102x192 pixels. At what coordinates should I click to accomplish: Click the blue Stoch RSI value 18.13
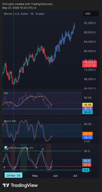[87, 138]
